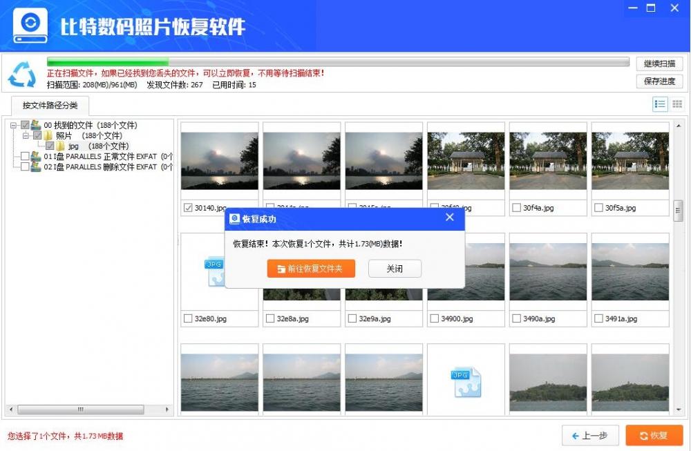Click the blue circular scanning arrows icon
The height and width of the screenshot is (451, 691).
(x=21, y=71)
